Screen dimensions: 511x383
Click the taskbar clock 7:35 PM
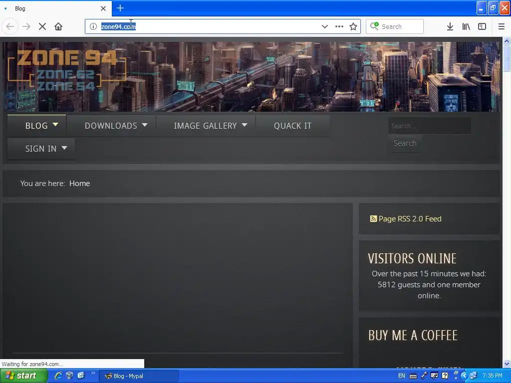click(493, 376)
